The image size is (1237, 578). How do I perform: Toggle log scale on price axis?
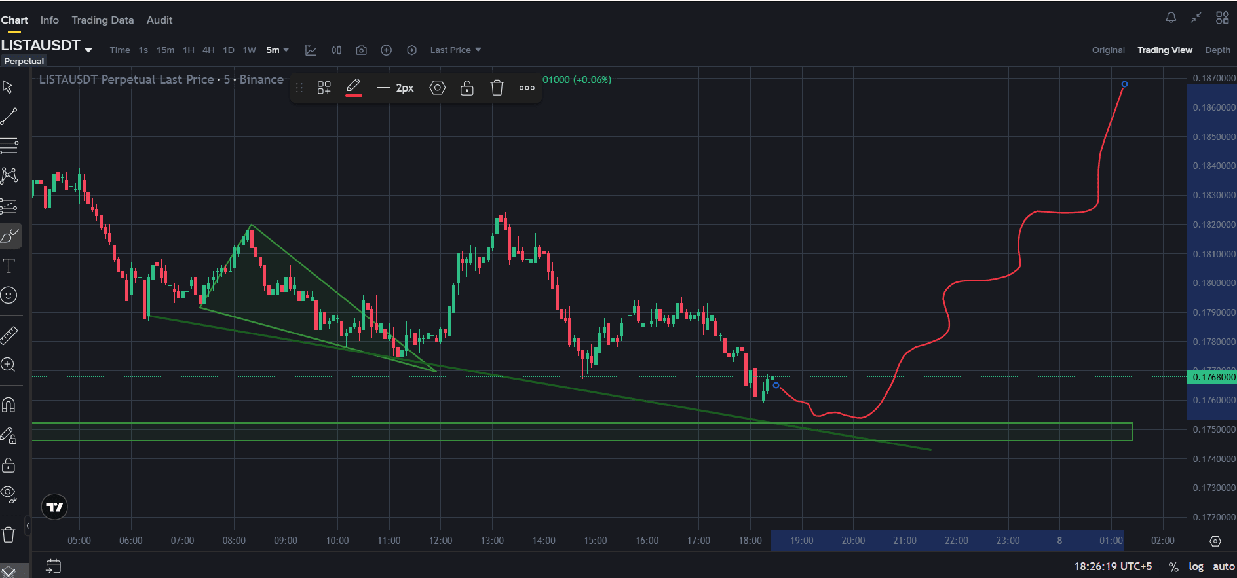pos(1196,567)
